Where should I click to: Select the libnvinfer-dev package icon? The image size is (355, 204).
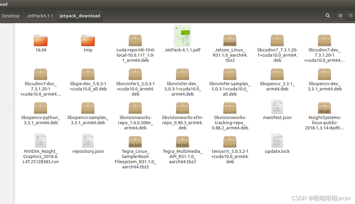click(183, 74)
